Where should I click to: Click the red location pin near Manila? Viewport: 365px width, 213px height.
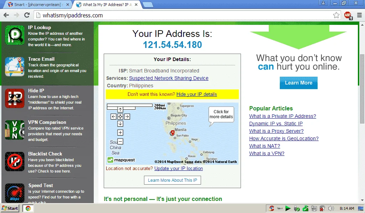pyautogui.click(x=172, y=133)
